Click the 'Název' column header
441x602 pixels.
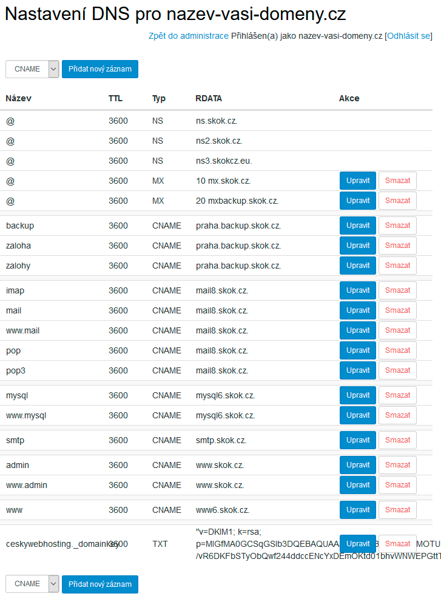[19, 98]
